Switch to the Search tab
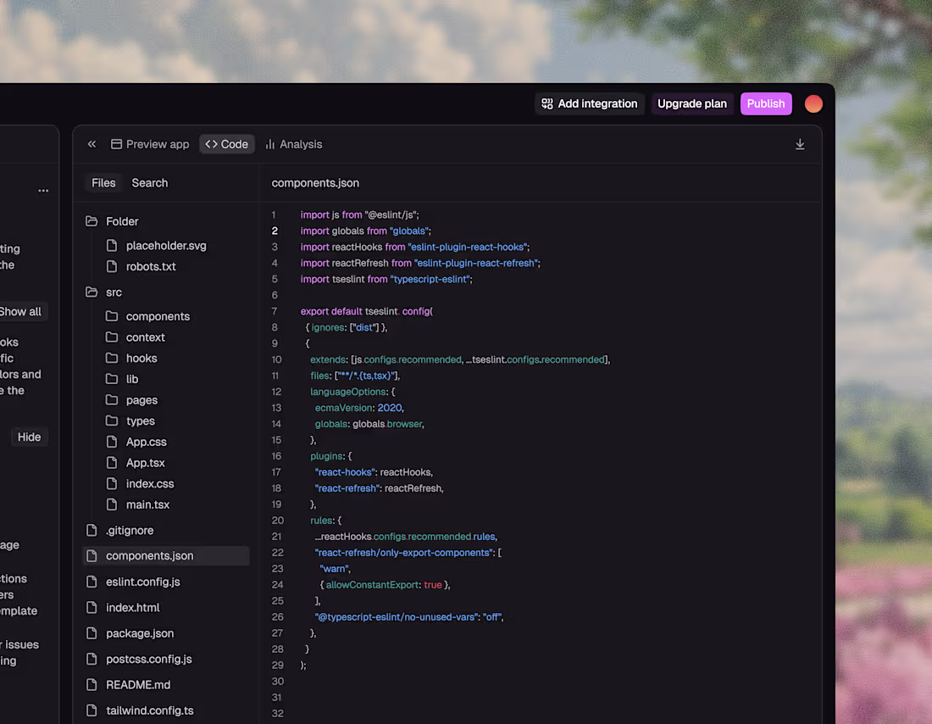This screenshot has height=724, width=932. pos(149,182)
